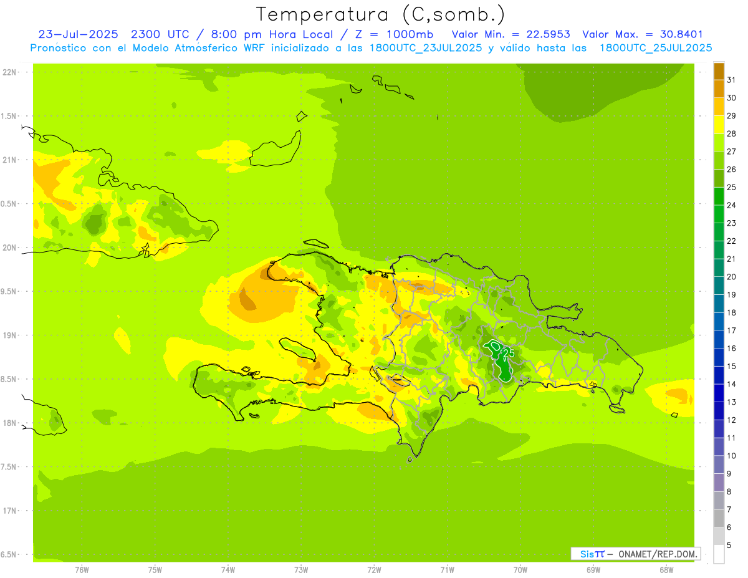The image size is (748, 578).
Task: Click the "76W" longitude axis label
Action: [x=82, y=570]
